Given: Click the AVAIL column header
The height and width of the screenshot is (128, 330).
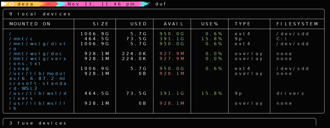Looking at the screenshot, I should [x=174, y=24].
